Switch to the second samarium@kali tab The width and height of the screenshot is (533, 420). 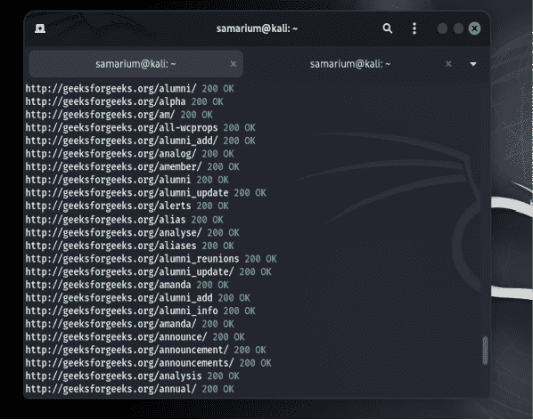tap(350, 64)
